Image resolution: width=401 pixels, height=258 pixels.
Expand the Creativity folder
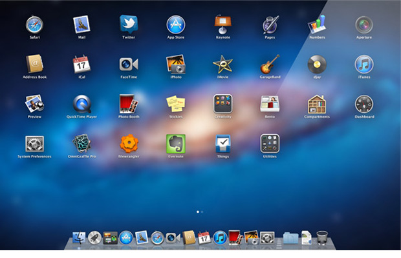pos(222,104)
